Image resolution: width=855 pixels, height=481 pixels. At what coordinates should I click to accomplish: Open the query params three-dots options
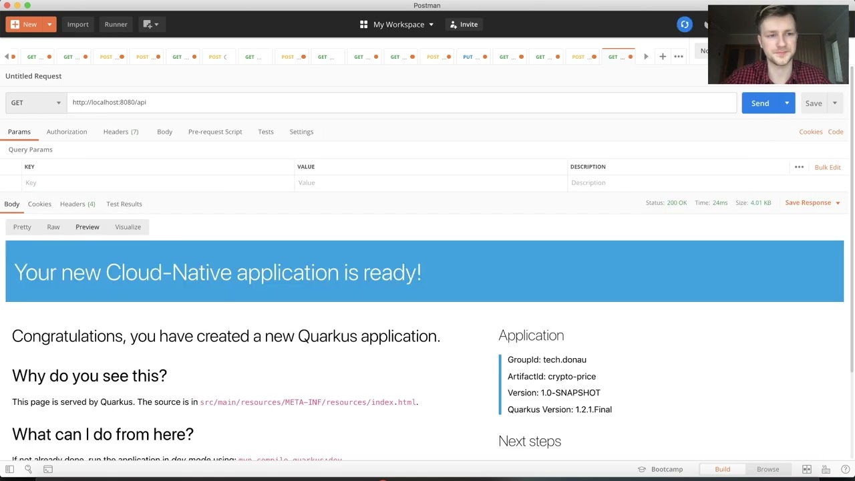tap(799, 167)
